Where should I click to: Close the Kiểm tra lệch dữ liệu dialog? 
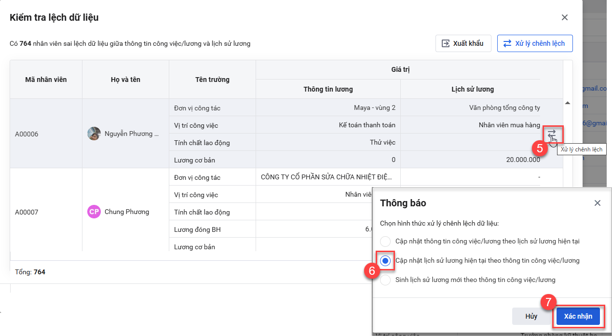[565, 17]
